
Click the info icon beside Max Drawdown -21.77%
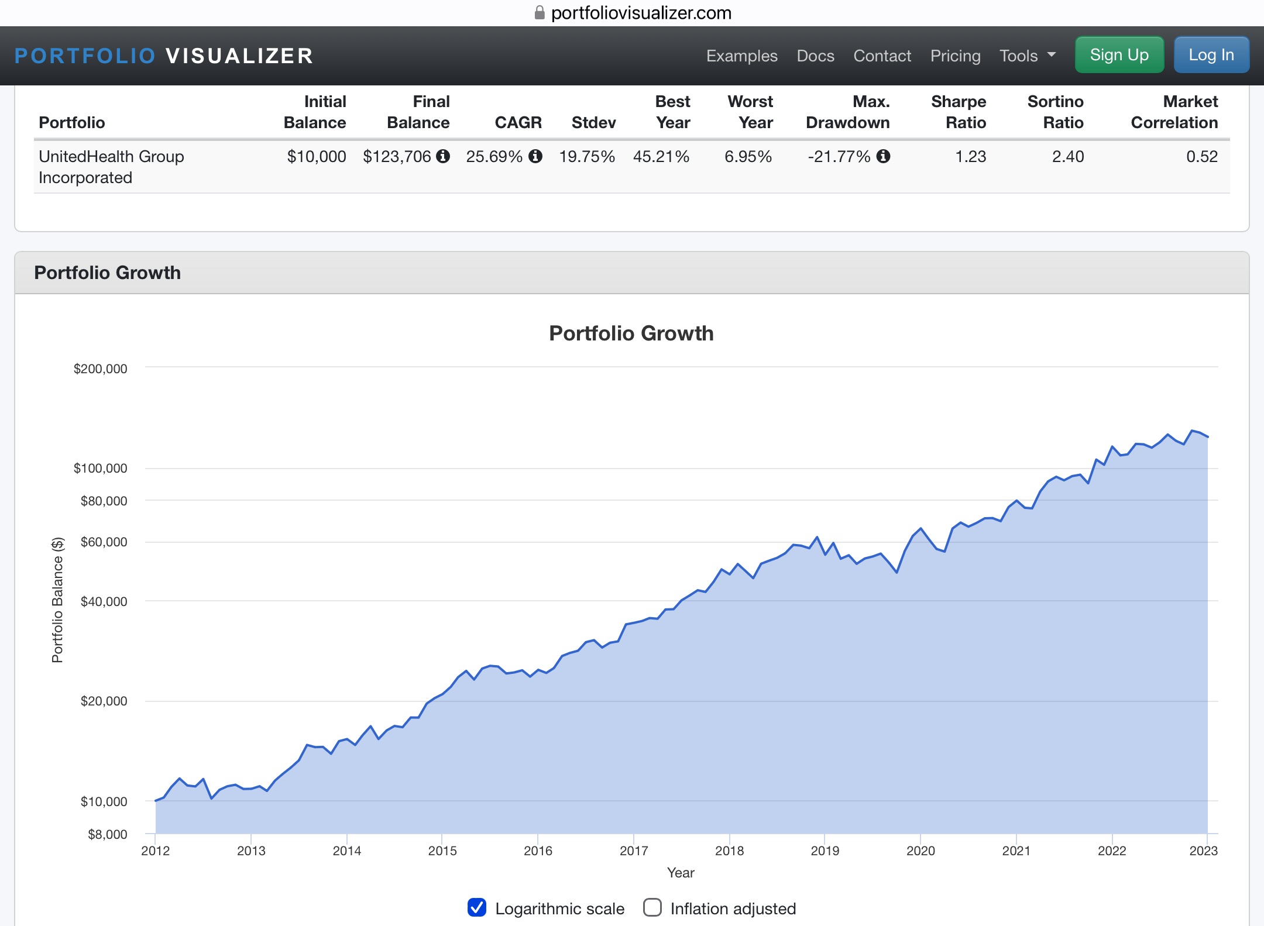coord(884,156)
